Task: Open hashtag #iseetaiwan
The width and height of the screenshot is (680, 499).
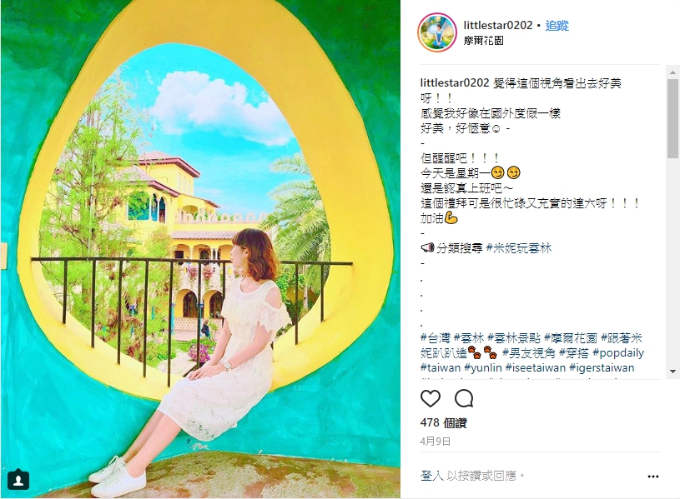Action: pos(536,367)
